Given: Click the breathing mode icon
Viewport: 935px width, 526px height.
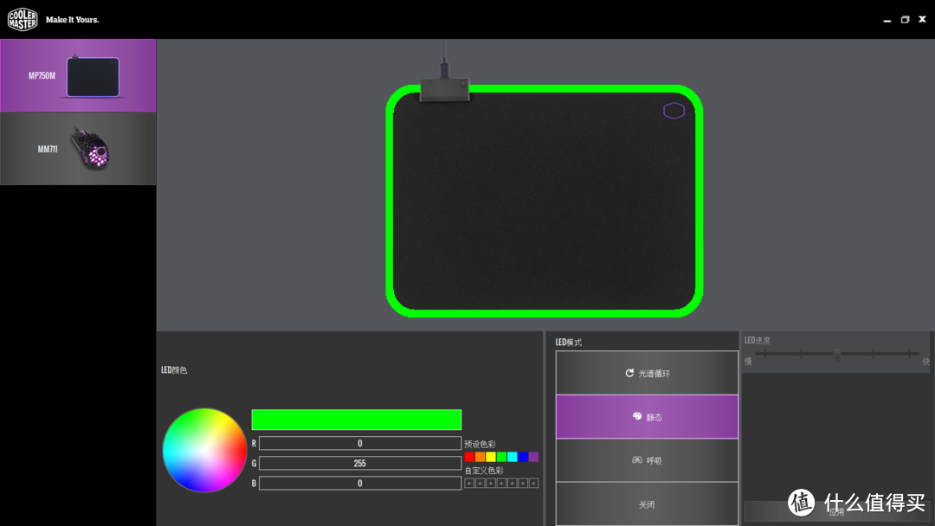Looking at the screenshot, I should pos(637,460).
